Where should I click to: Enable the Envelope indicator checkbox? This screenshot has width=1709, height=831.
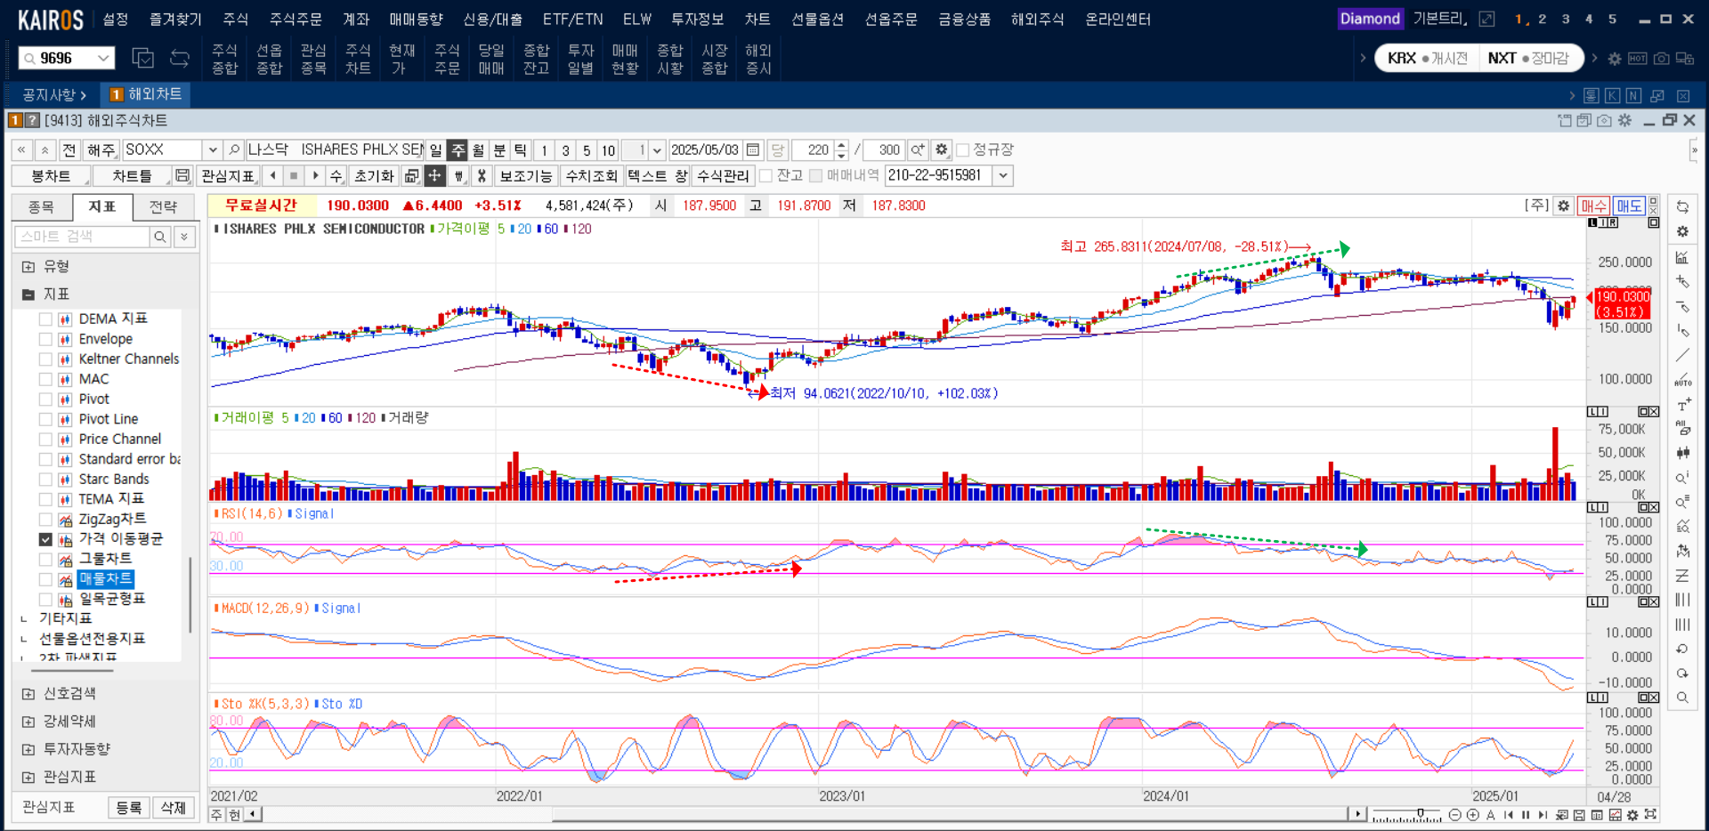coord(45,338)
